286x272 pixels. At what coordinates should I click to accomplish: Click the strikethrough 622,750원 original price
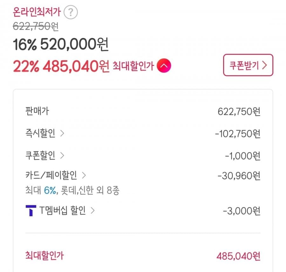(36, 27)
